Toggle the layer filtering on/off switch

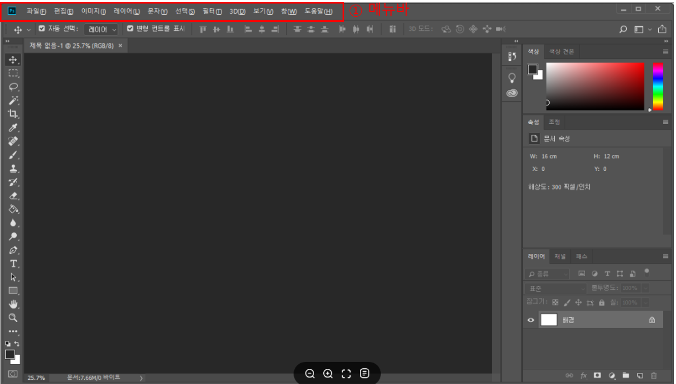(x=647, y=272)
